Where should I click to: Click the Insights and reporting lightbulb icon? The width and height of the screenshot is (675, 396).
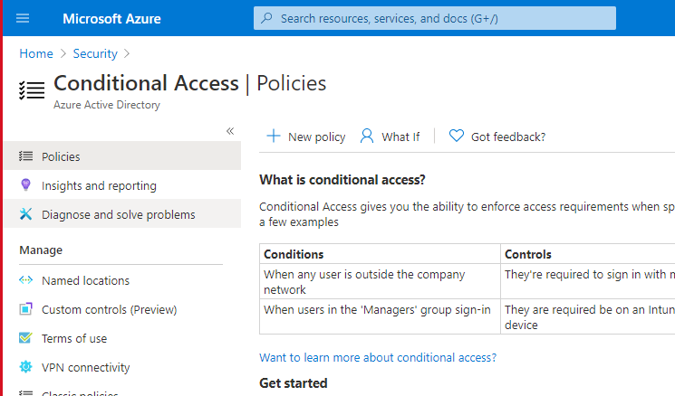click(25, 184)
